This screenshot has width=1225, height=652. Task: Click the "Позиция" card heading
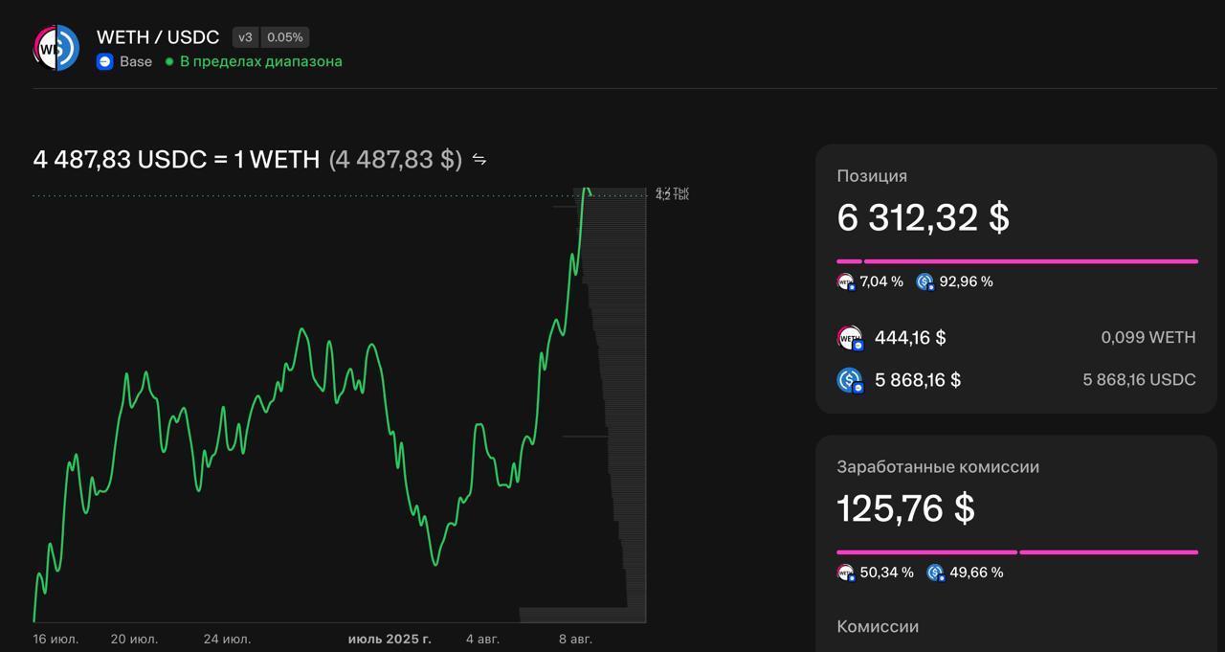(872, 176)
